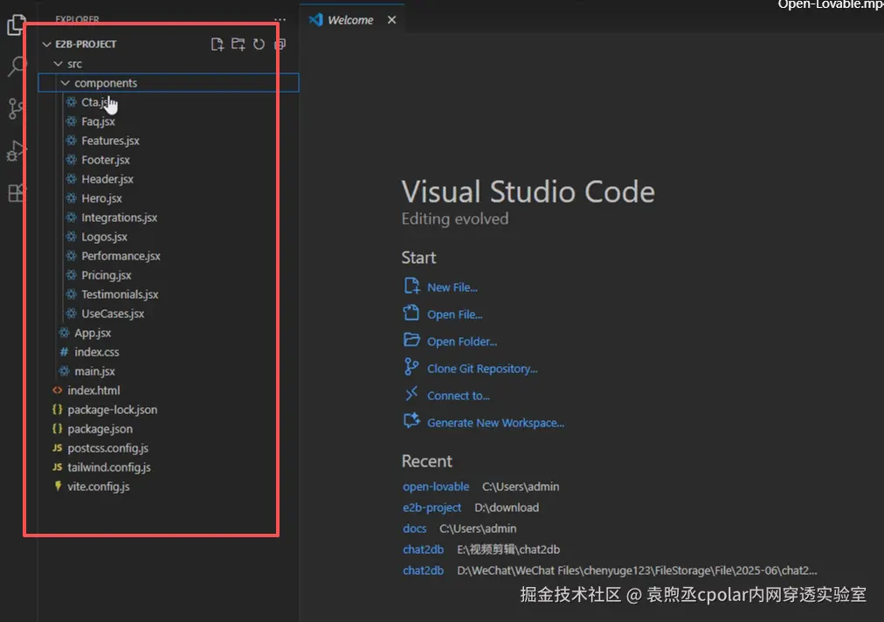This screenshot has width=884, height=622.
Task: Open the Extensions view icon
Action: (17, 193)
